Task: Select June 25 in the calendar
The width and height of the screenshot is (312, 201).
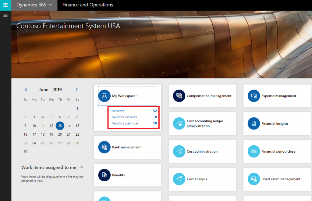Action: [x=43, y=143]
